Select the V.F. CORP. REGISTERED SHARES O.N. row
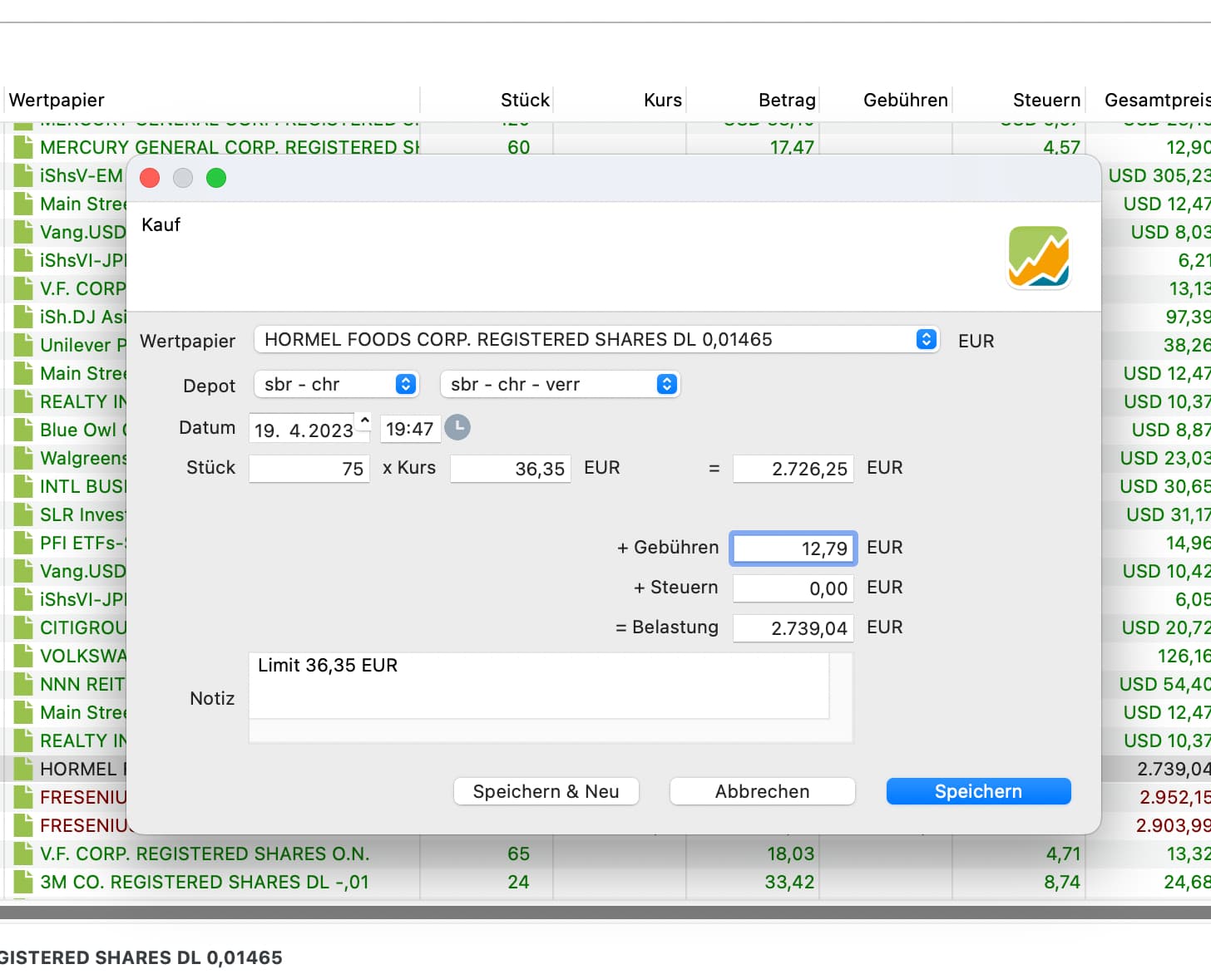This screenshot has width=1211, height=979. (x=605, y=854)
